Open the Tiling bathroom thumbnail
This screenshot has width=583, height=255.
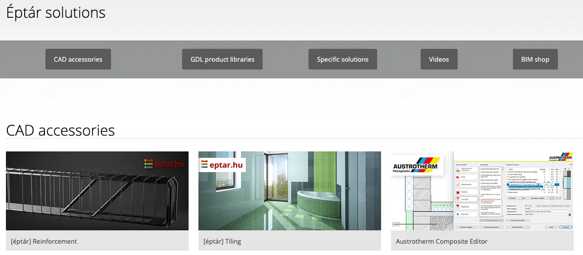[x=290, y=191]
